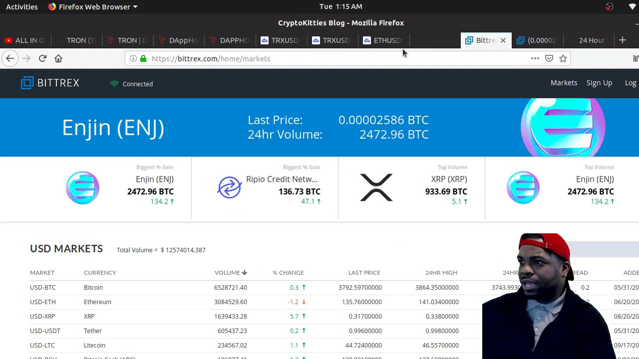
Task: Go back with the browser back arrow
Action: pyautogui.click(x=10, y=59)
